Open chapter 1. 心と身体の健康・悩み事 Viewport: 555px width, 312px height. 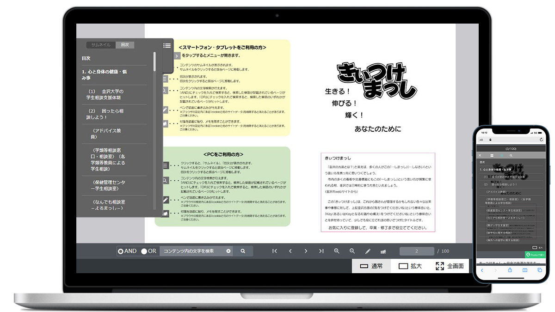tap(104, 75)
